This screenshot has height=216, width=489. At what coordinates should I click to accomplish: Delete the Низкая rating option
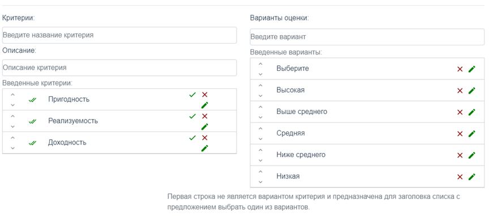pos(460,177)
